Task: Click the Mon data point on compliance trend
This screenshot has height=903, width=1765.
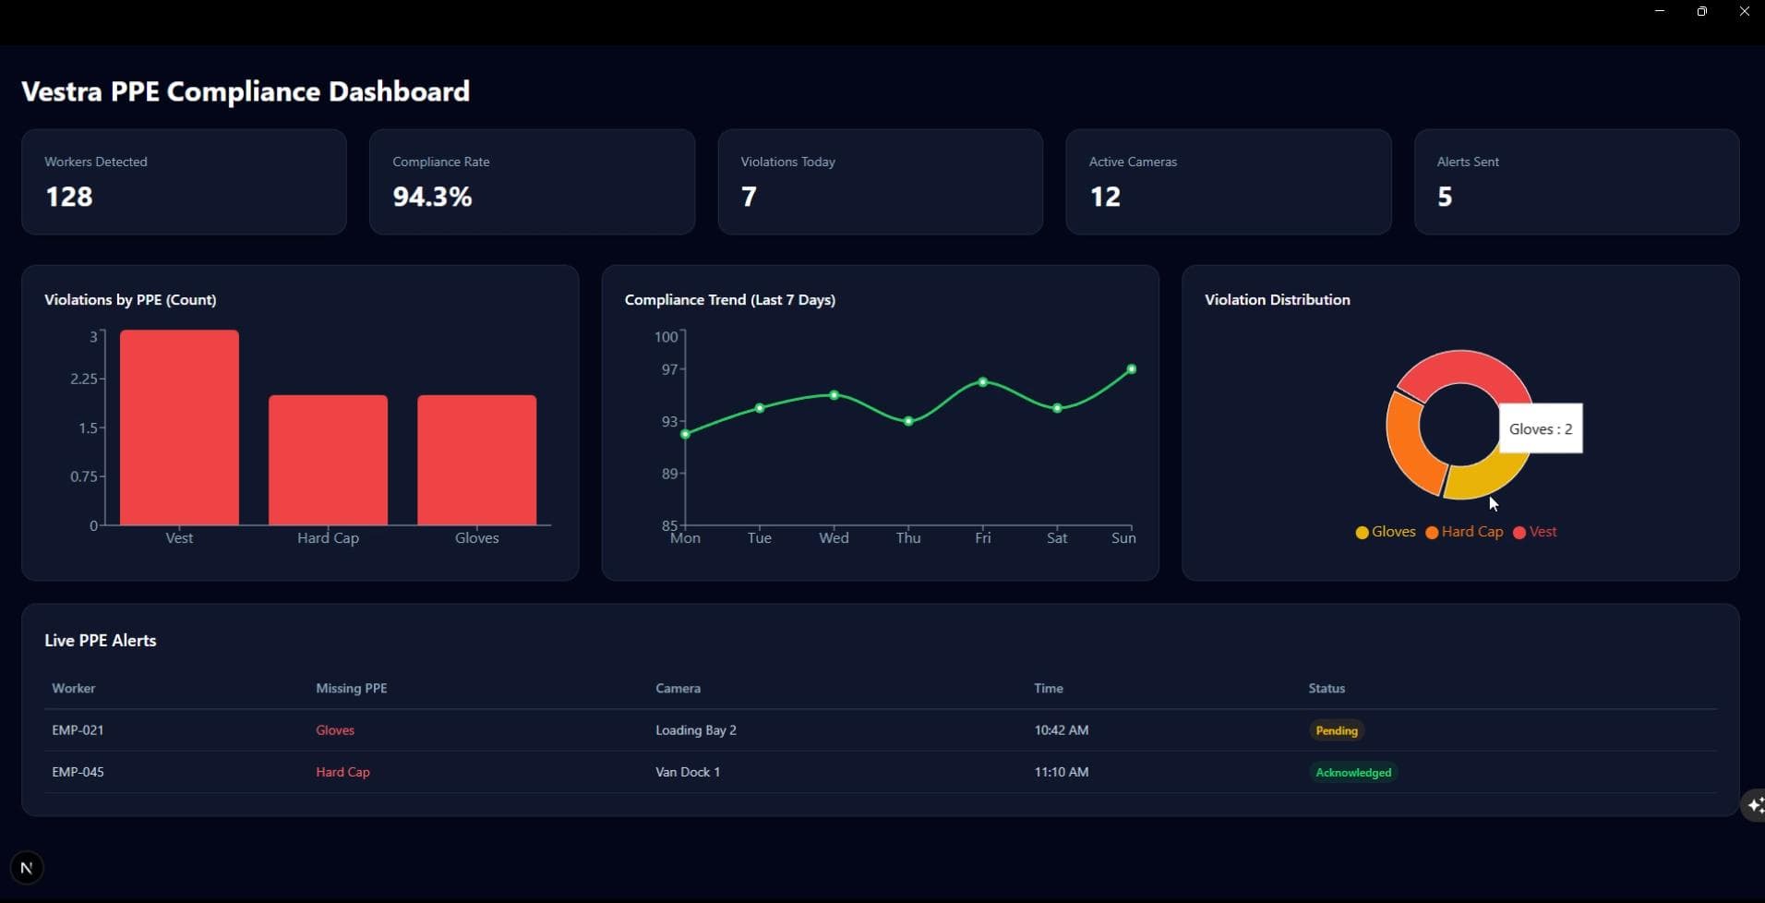Action: coord(685,434)
